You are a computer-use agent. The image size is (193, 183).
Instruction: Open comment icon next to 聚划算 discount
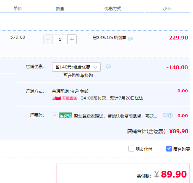click(130, 39)
